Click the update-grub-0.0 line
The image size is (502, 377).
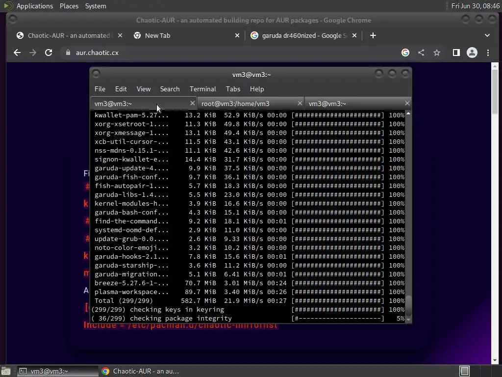click(249, 239)
